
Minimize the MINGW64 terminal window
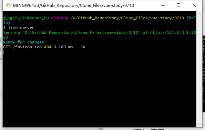[163, 6]
